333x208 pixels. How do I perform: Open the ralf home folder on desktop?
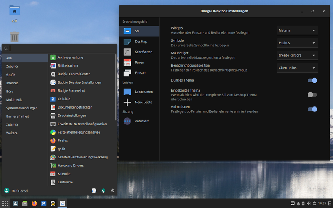pos(15,14)
